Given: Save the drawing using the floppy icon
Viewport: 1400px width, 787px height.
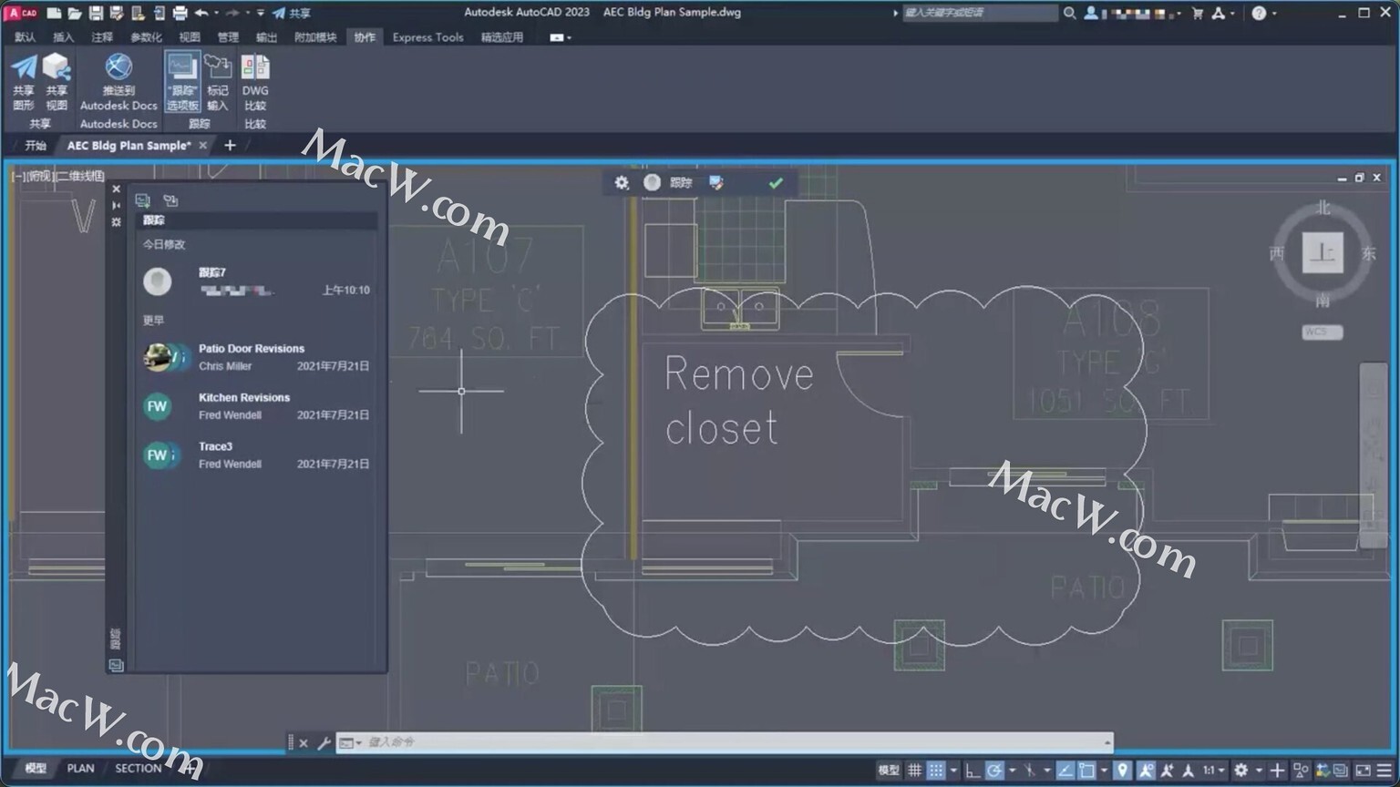Looking at the screenshot, I should coord(96,13).
